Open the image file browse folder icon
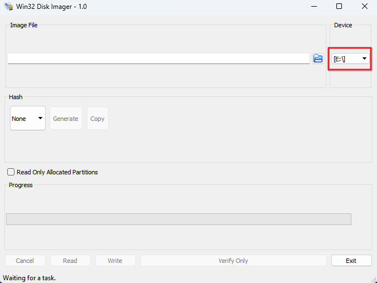This screenshot has width=377, height=283. (318, 58)
